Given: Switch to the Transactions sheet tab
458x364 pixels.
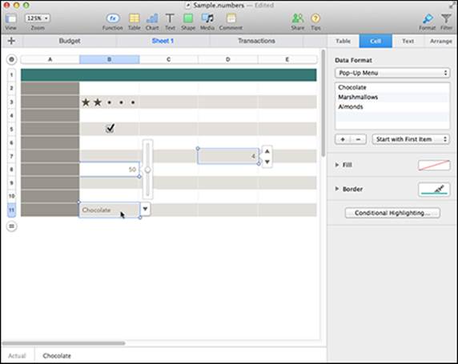Looking at the screenshot, I should [x=256, y=41].
